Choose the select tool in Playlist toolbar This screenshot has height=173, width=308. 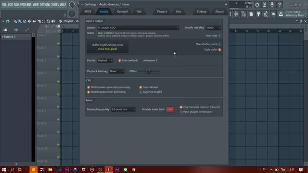[x=44, y=21]
